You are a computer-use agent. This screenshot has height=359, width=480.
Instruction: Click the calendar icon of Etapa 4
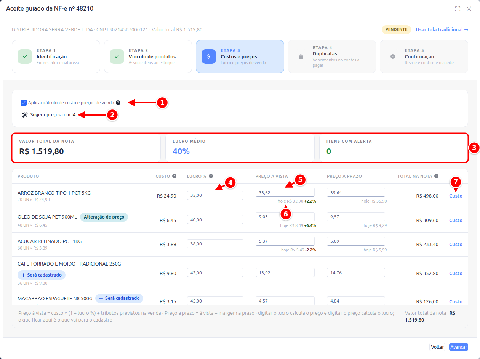pos(301,56)
